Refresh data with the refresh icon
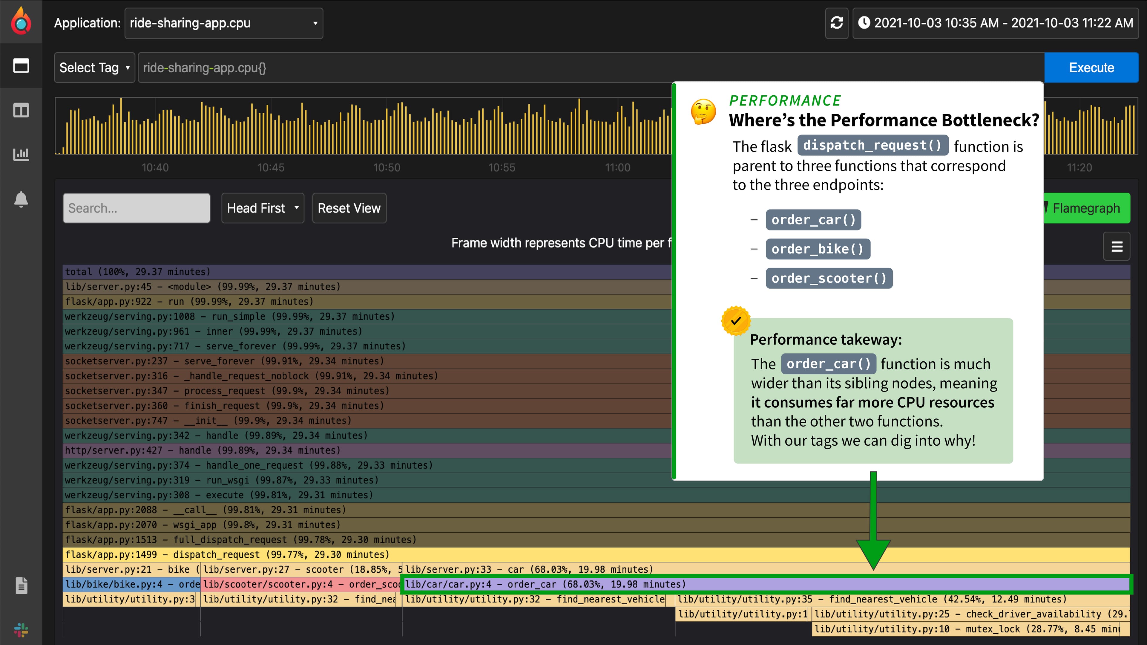The image size is (1147, 645). [x=837, y=23]
